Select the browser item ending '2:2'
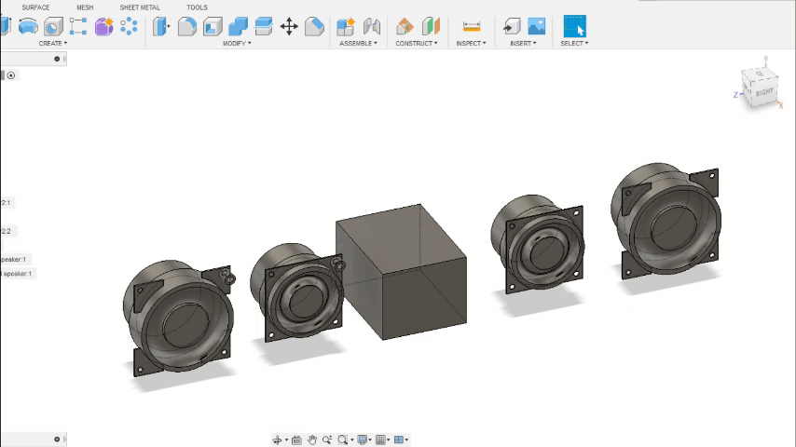 pyautogui.click(x=7, y=231)
